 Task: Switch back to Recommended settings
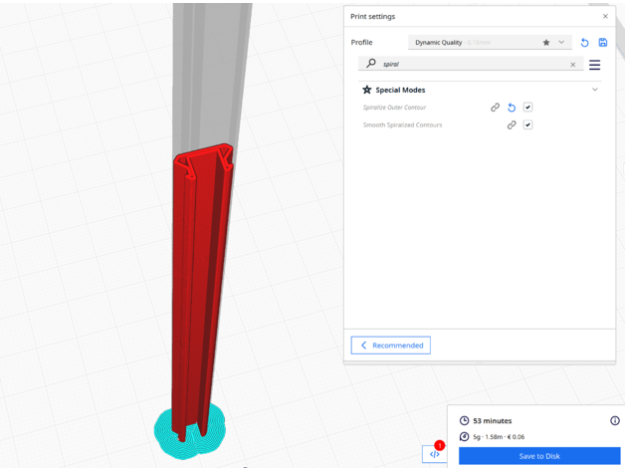coord(391,346)
